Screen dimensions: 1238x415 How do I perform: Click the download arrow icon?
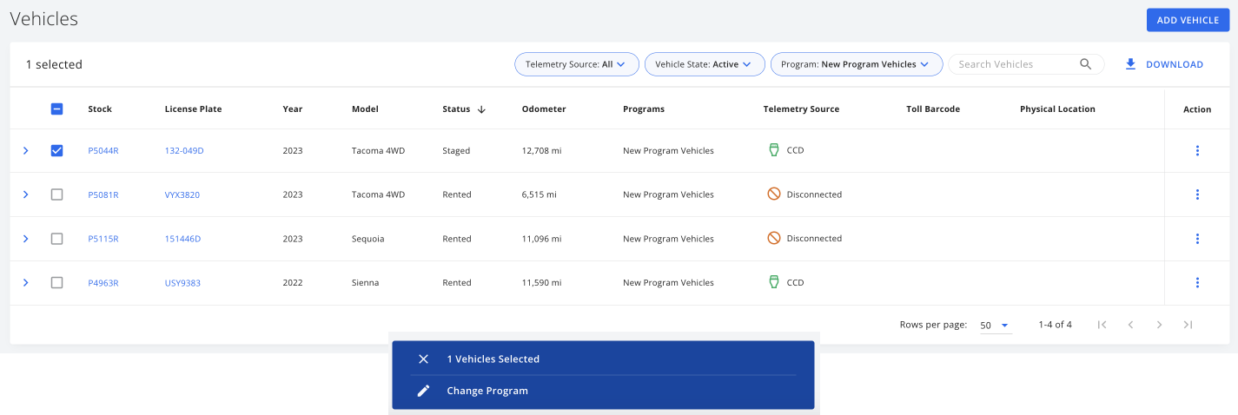click(x=1130, y=64)
